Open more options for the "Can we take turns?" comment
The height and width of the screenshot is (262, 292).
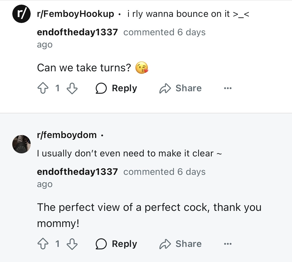pyautogui.click(x=227, y=88)
